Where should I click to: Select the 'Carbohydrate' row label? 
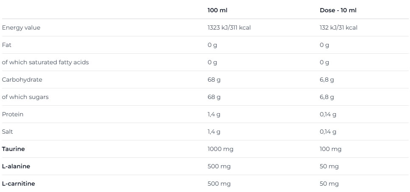coord(22,80)
